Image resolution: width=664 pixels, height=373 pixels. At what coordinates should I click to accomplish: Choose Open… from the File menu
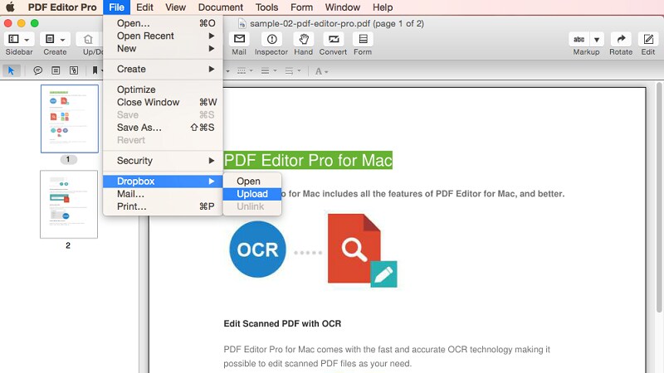point(163,23)
